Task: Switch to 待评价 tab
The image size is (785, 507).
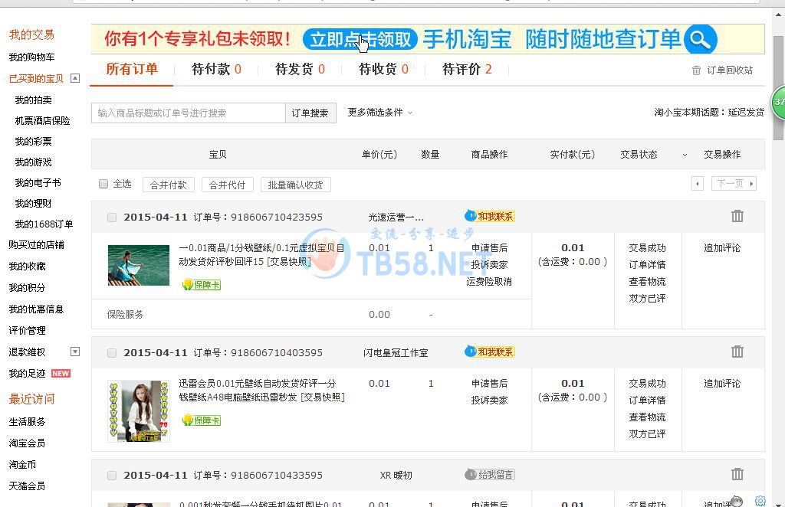Action: pos(467,69)
